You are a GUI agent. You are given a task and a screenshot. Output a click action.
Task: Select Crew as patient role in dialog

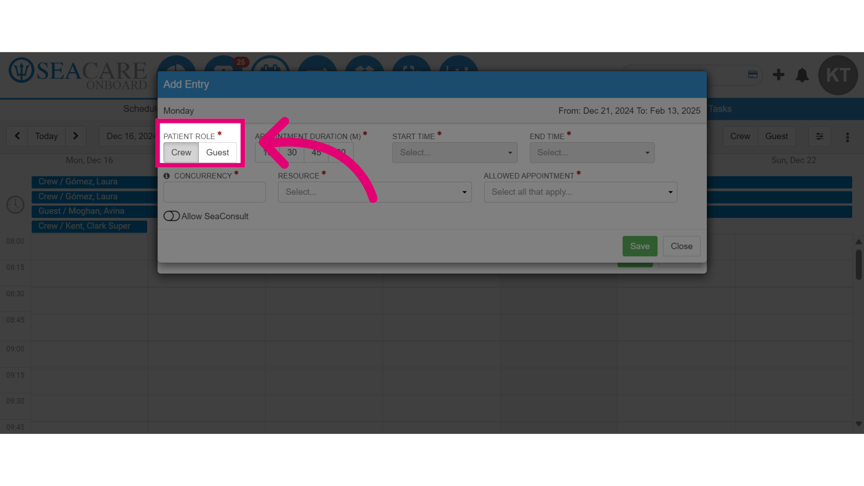181,153
